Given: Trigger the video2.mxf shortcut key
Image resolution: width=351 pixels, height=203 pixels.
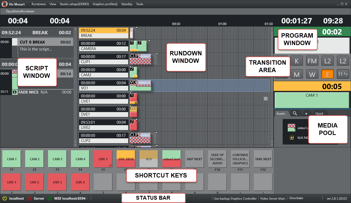Looking at the screenshot, I should 172,159.
